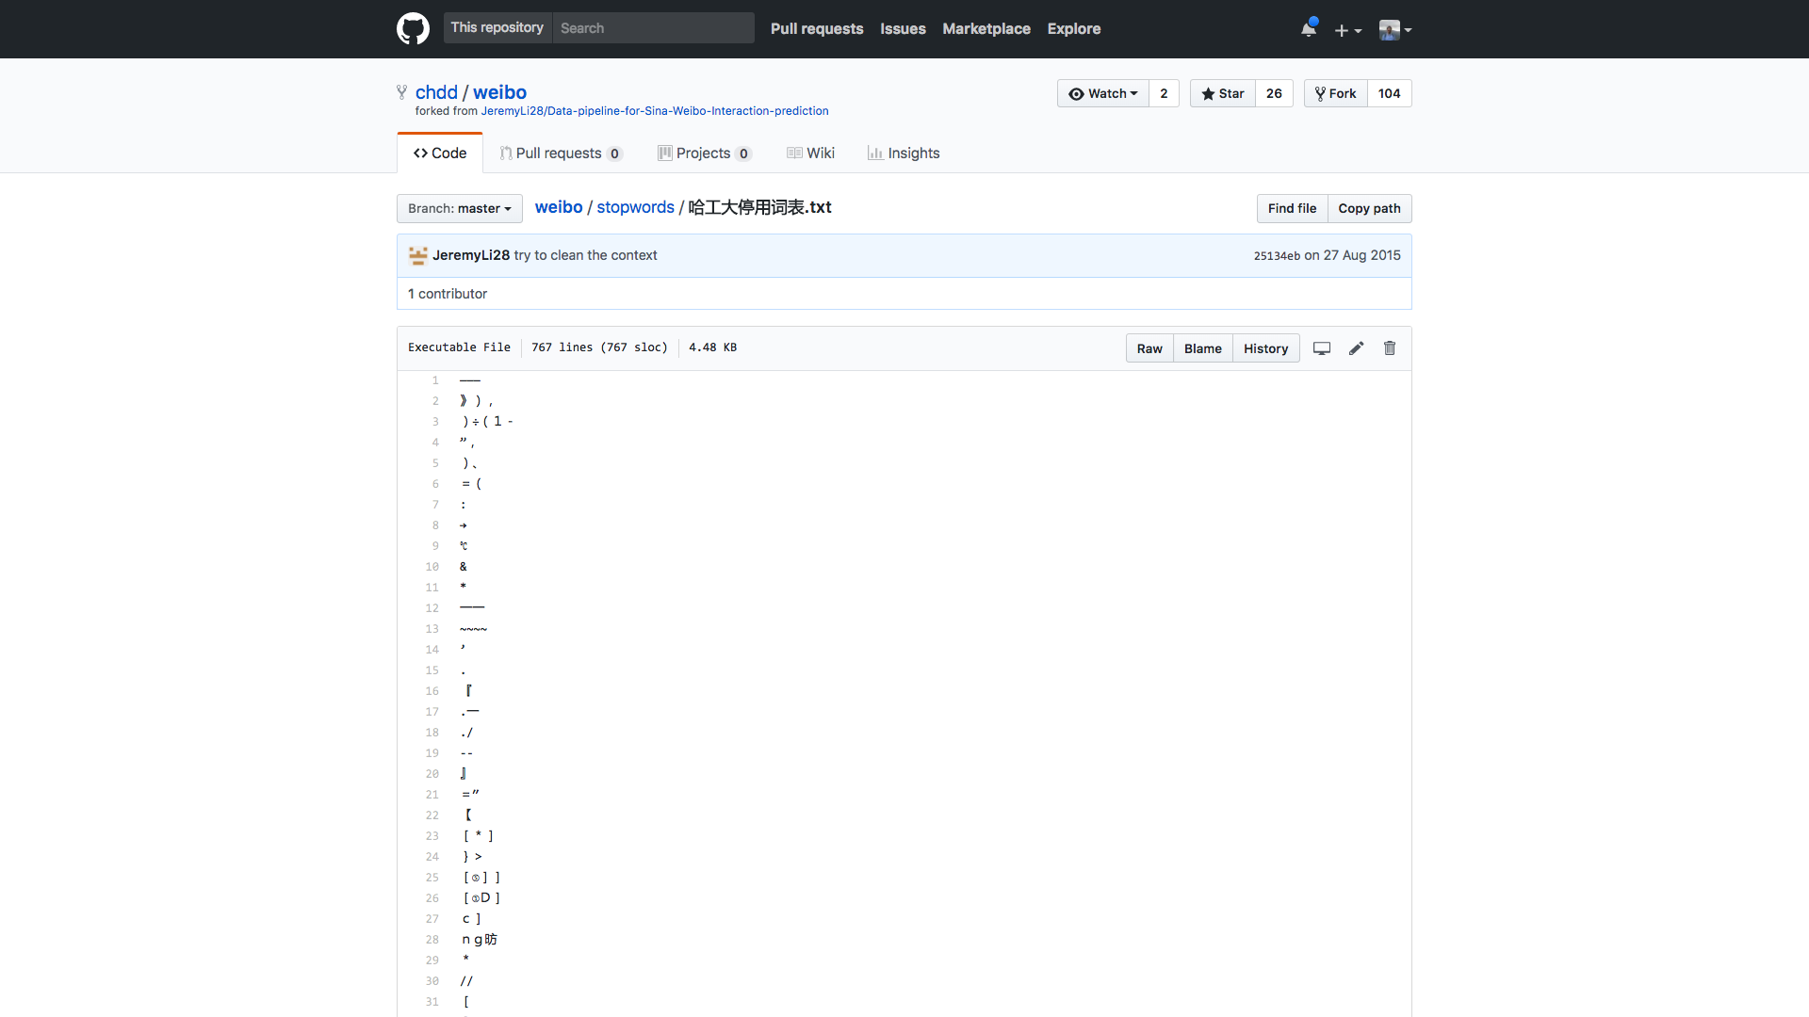
Task: Expand the Branch: master selector
Action: tap(460, 208)
